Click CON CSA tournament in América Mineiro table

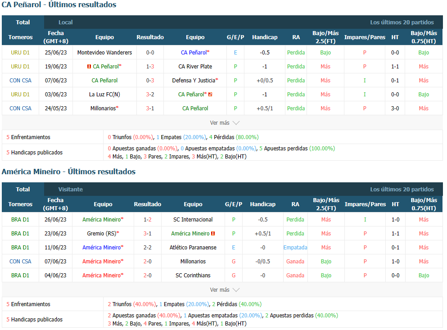[x=21, y=262]
